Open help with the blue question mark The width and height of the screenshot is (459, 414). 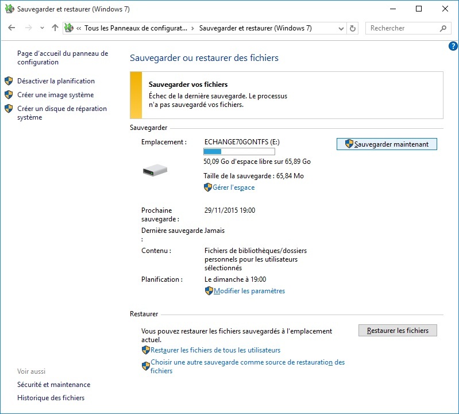[453, 46]
